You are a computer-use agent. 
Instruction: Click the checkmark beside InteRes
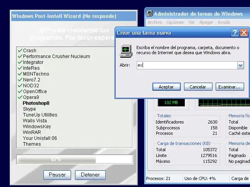tap(20, 68)
